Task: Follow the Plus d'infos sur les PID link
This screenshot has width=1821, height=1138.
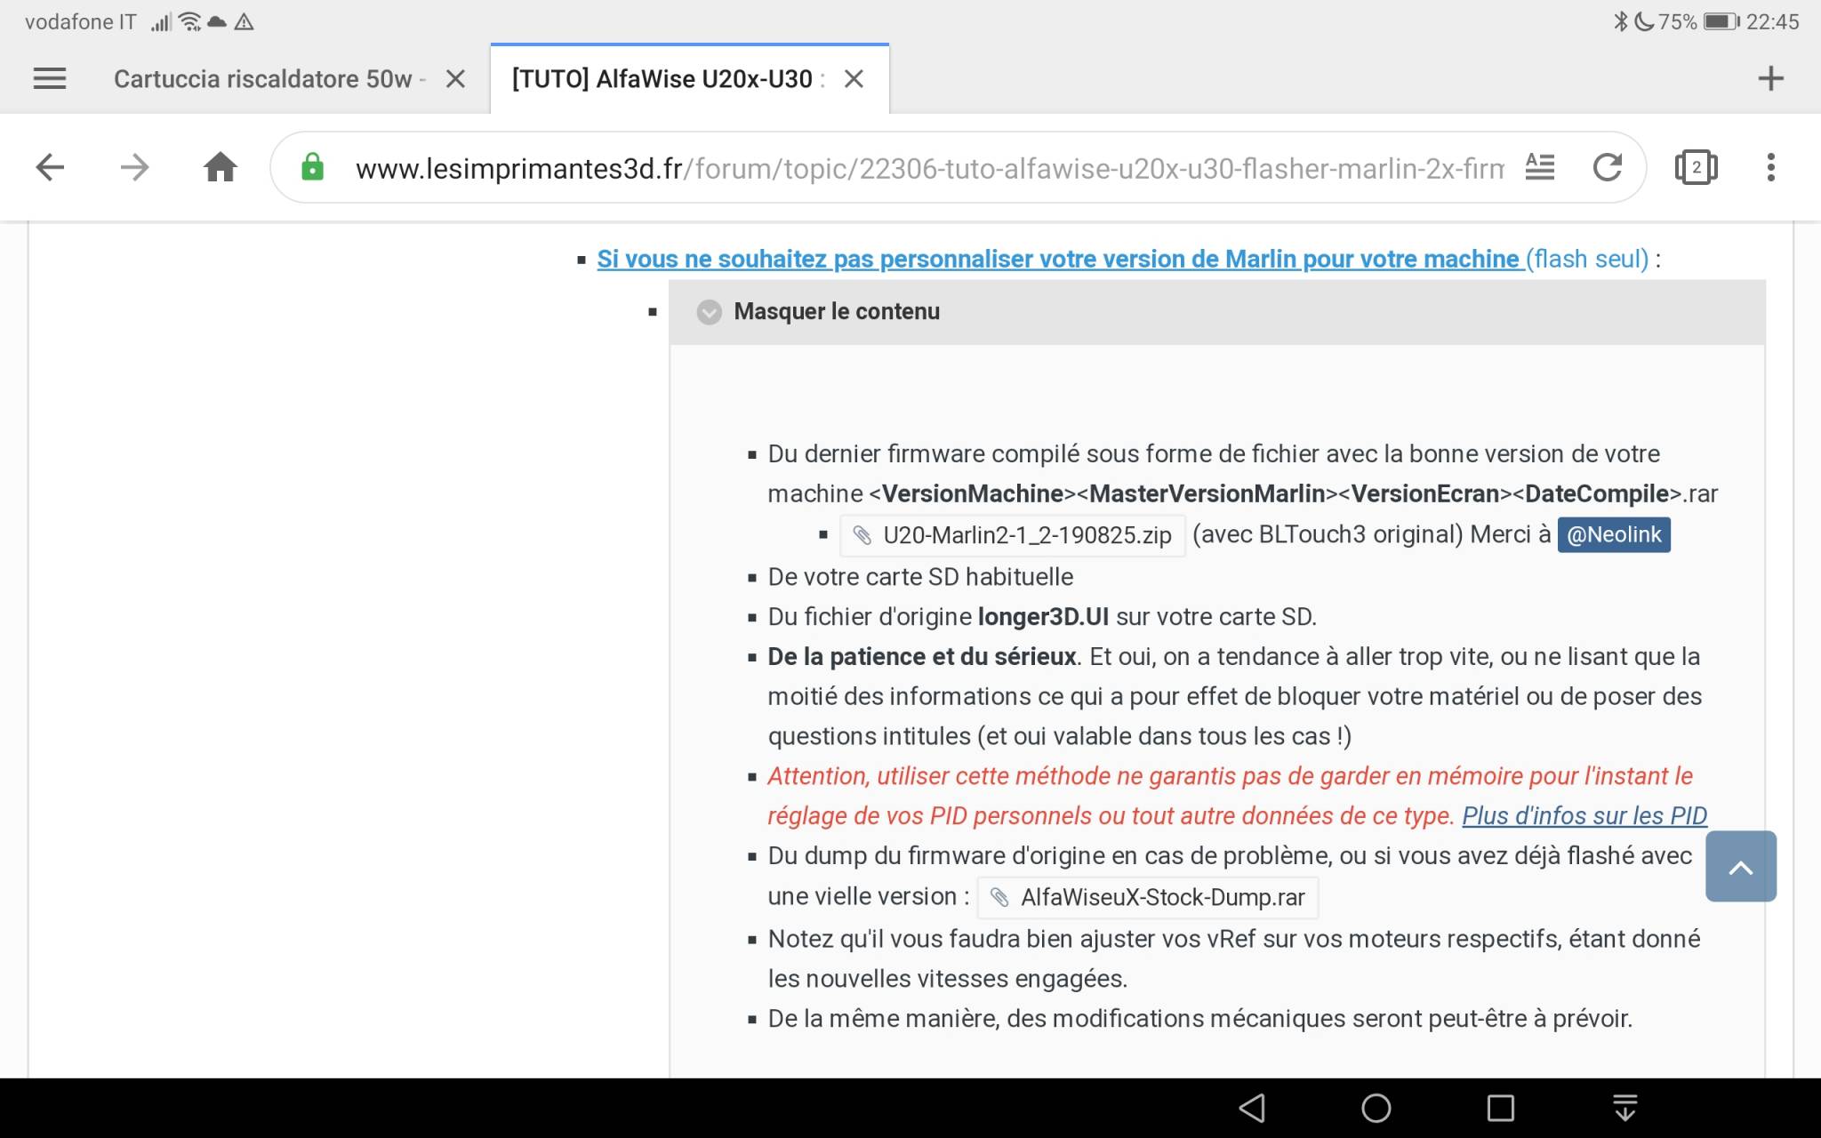Action: coord(1584,815)
